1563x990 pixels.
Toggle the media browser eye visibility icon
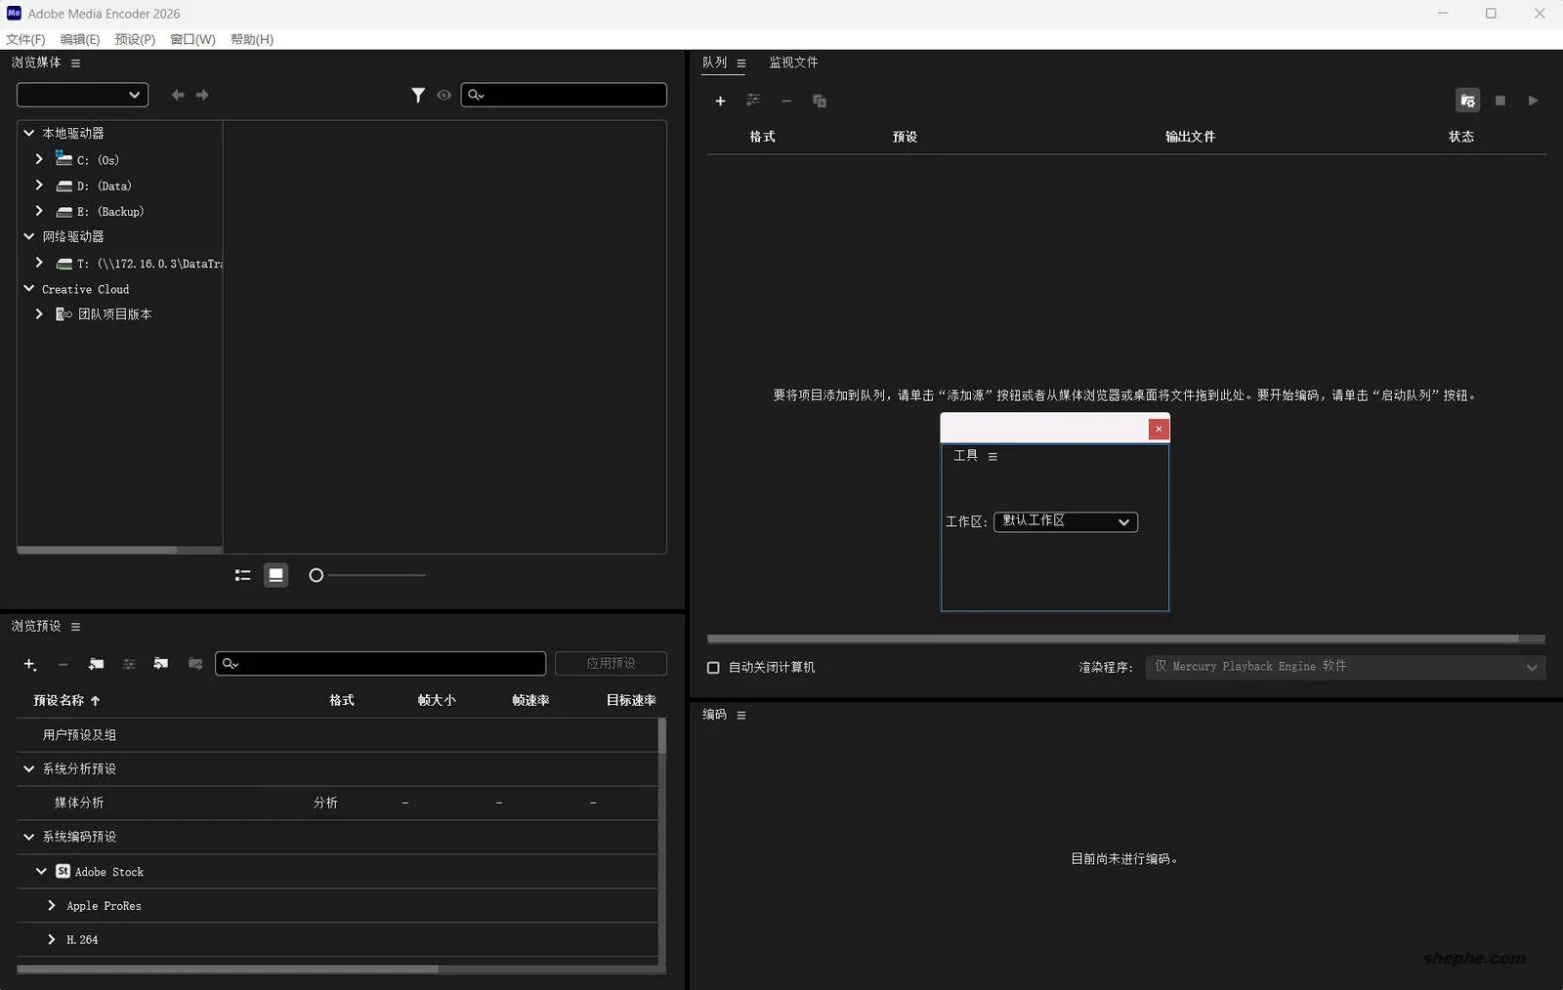444,95
